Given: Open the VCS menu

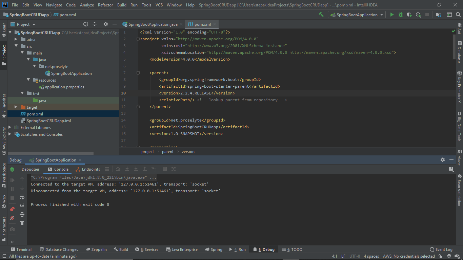Looking at the screenshot, I should tap(159, 5).
